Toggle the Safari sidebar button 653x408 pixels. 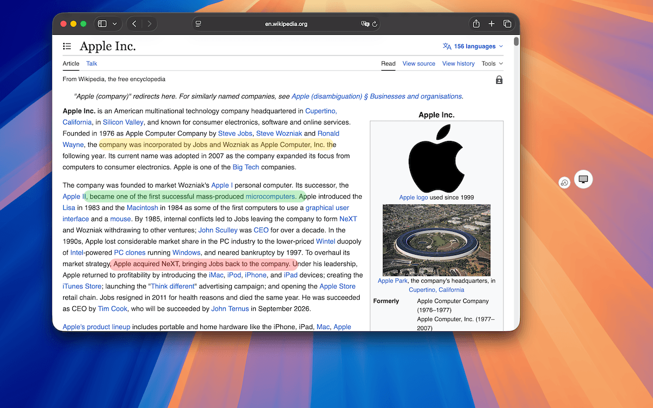tap(102, 24)
